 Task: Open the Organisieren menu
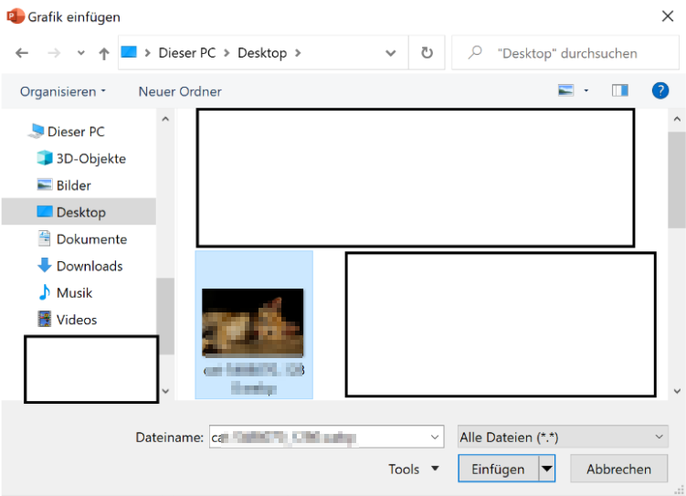(63, 91)
